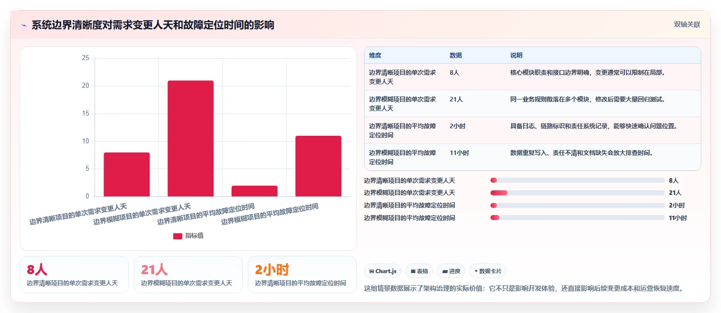Click the bar for 边界清晰项目的单次需求变更人天
This screenshot has width=721, height=313.
[127, 174]
